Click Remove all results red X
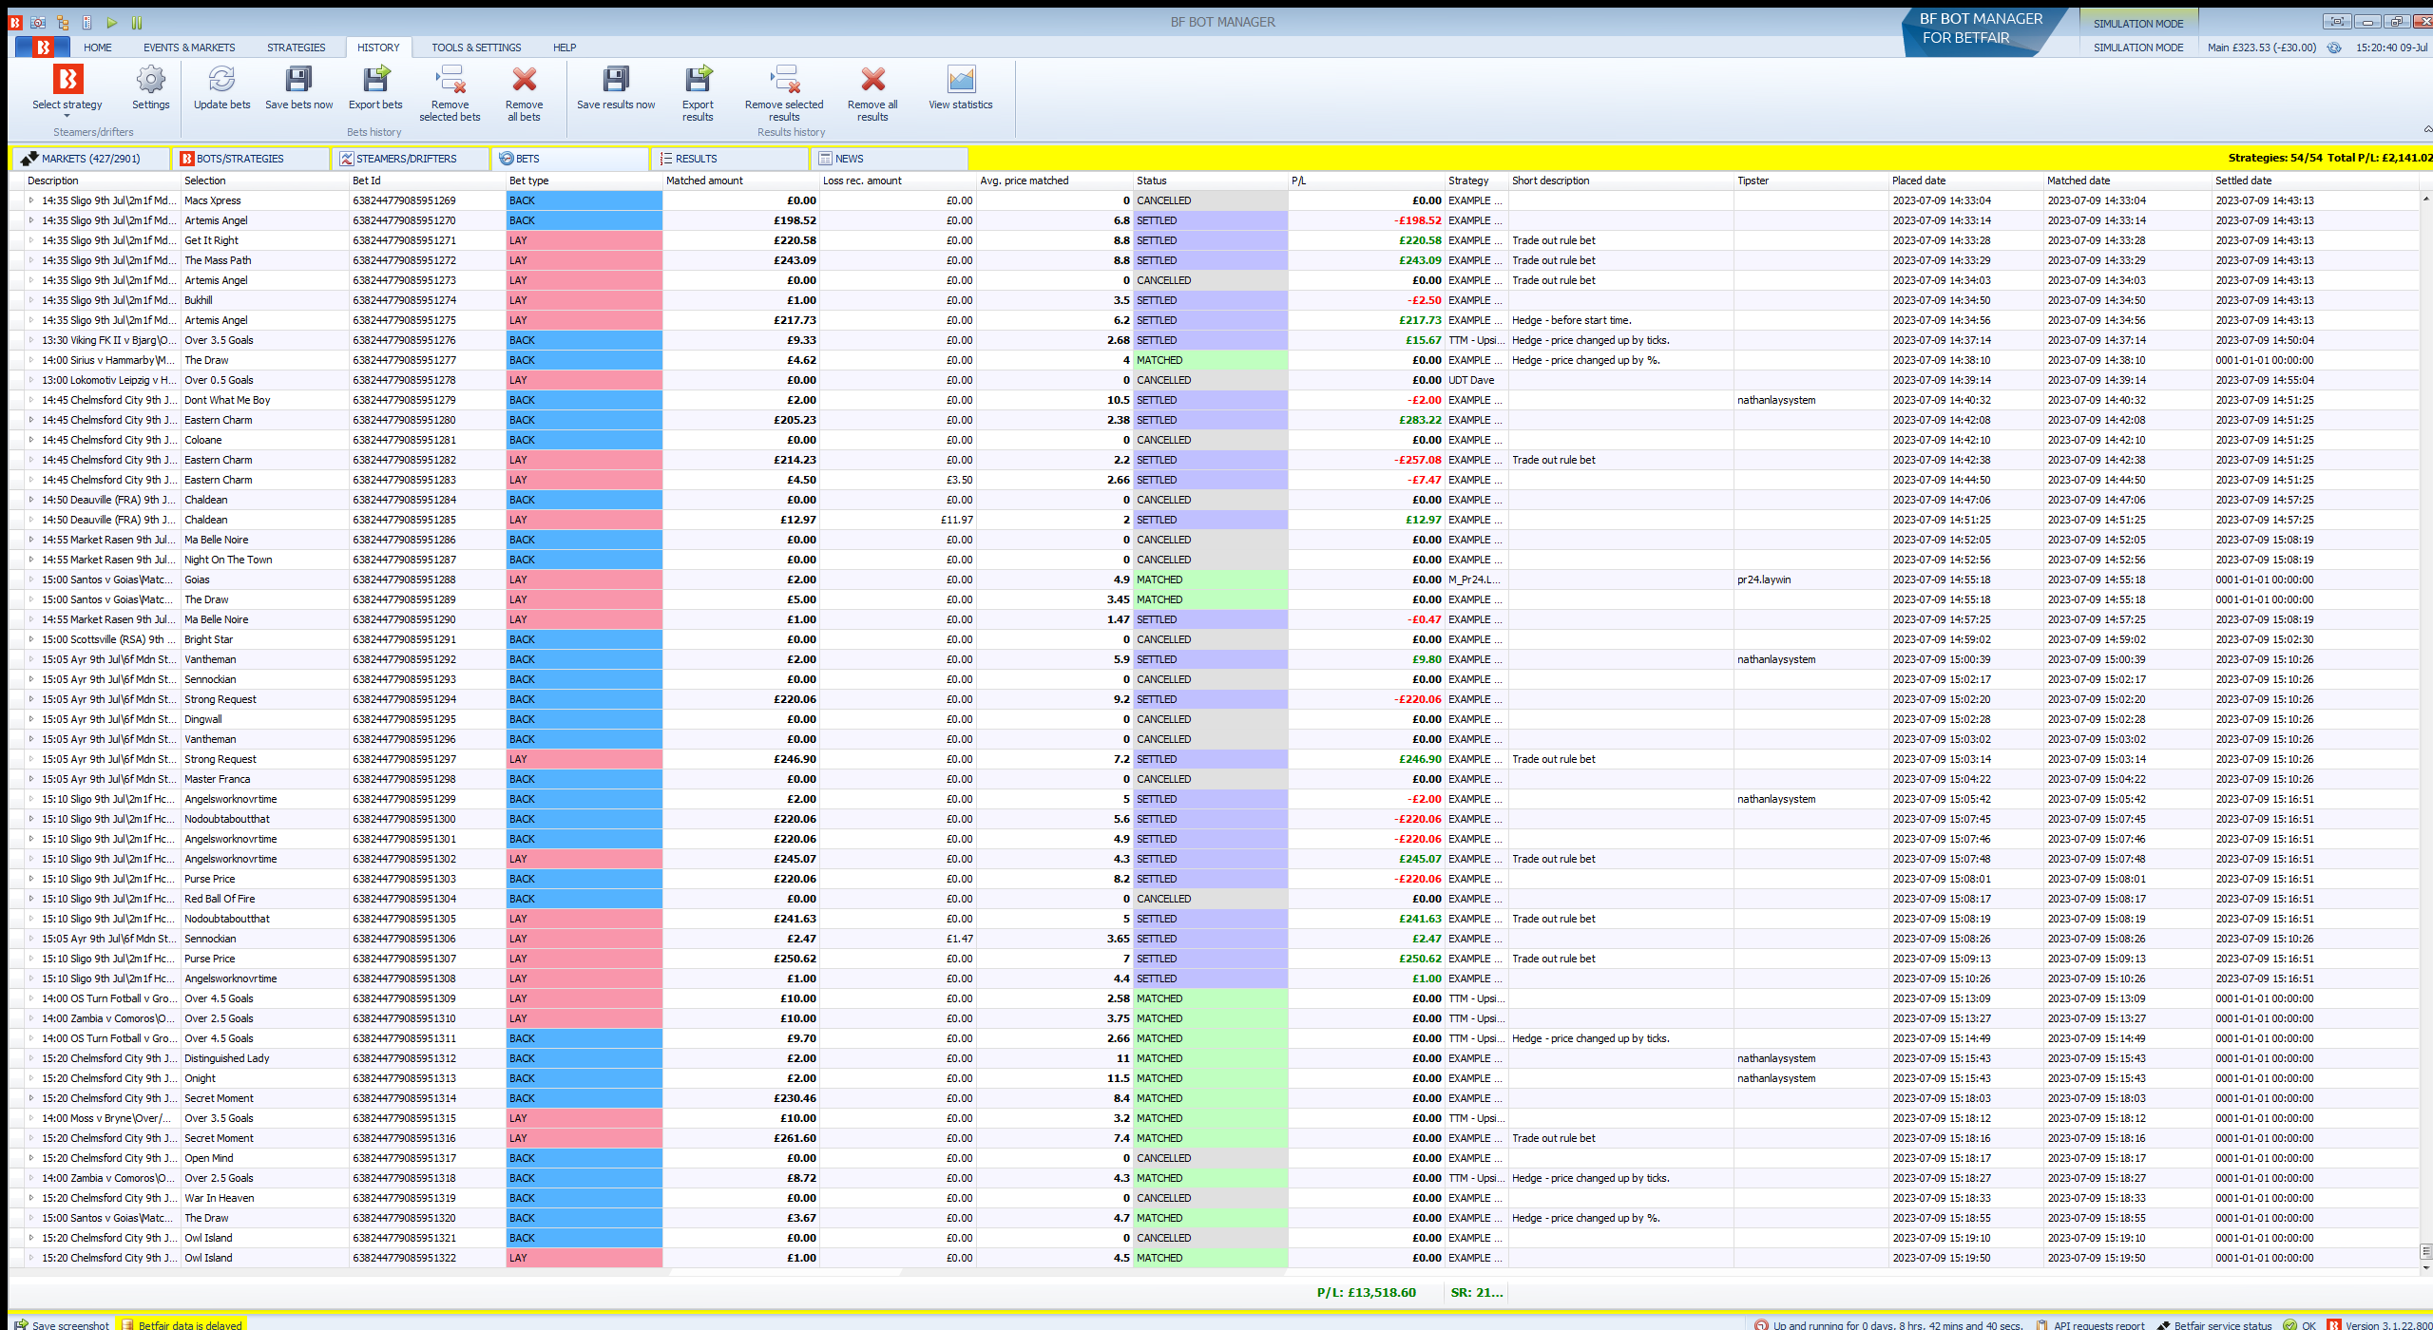The image size is (2433, 1330). pos(872,79)
